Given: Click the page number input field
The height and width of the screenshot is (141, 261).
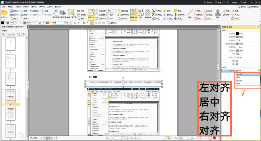Looking at the screenshot, I should (x=119, y=138).
